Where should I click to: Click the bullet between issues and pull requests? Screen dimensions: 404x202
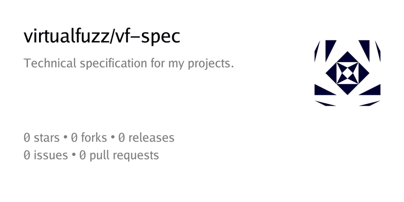click(73, 157)
